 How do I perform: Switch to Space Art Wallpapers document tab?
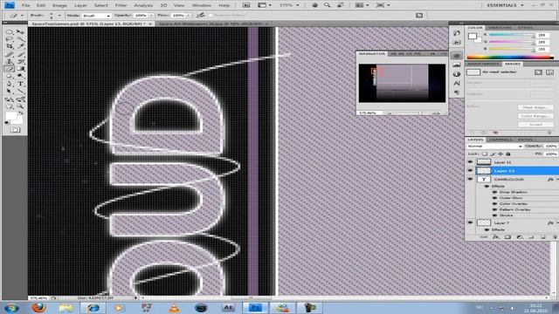(210, 24)
